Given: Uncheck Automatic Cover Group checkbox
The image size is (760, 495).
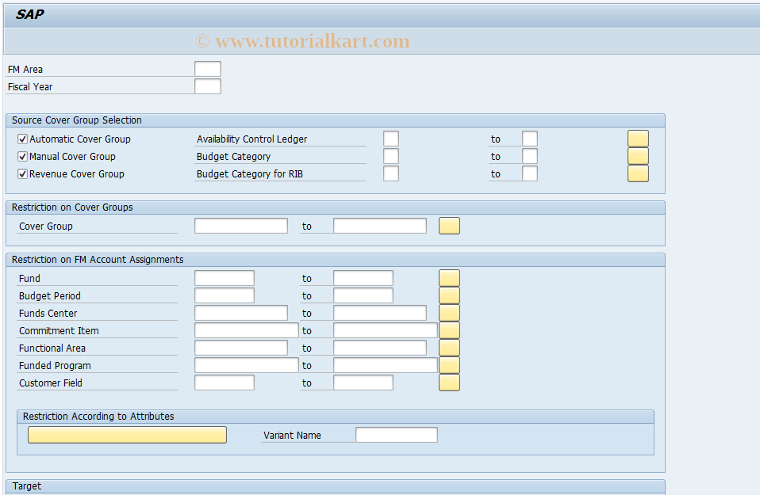Looking at the screenshot, I should pos(22,139).
